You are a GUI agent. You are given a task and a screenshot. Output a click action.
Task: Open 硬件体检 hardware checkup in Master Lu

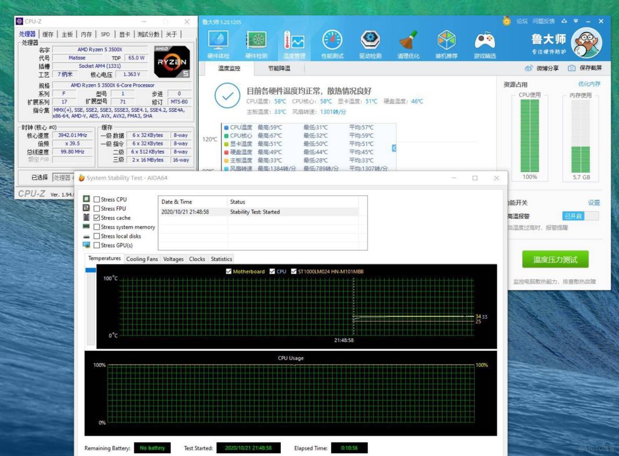[x=218, y=41]
